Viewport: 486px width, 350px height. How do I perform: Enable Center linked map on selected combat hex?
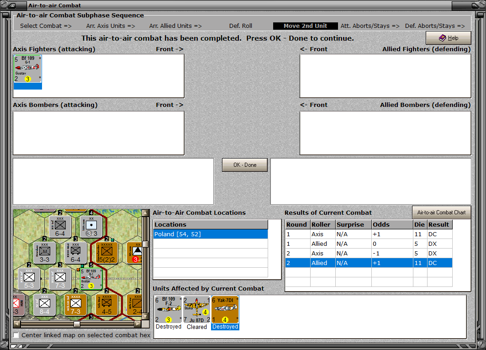(x=16, y=335)
